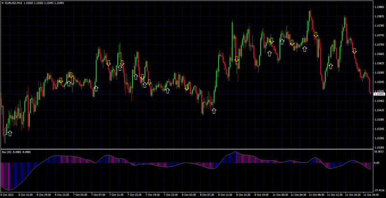Click the 7 Oct 19:30 time label
The image size is (386, 198).
(x=153, y=195)
